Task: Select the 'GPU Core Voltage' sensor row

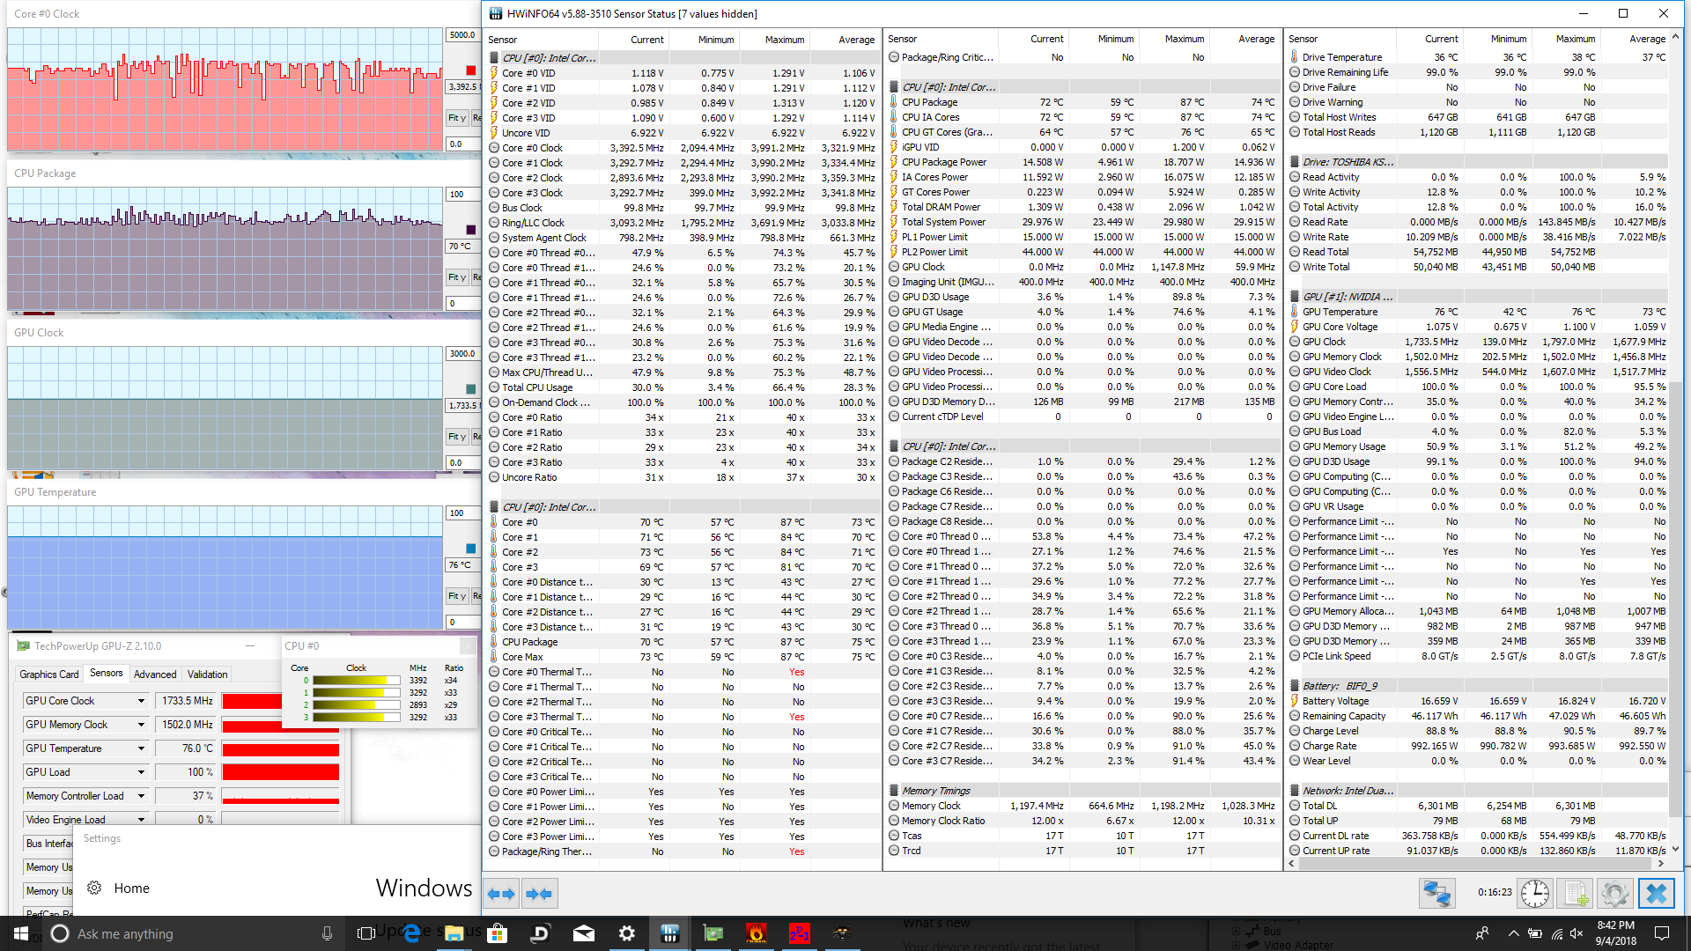Action: click(x=1478, y=327)
